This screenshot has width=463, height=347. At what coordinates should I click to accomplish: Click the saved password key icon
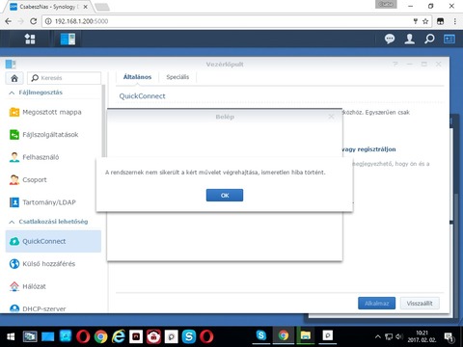tap(416, 21)
